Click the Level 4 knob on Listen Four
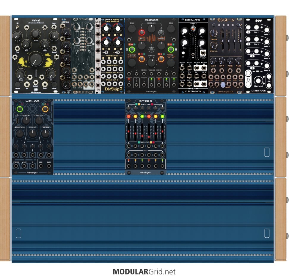Viewport: 289px width, 278px height. [x=267, y=66]
